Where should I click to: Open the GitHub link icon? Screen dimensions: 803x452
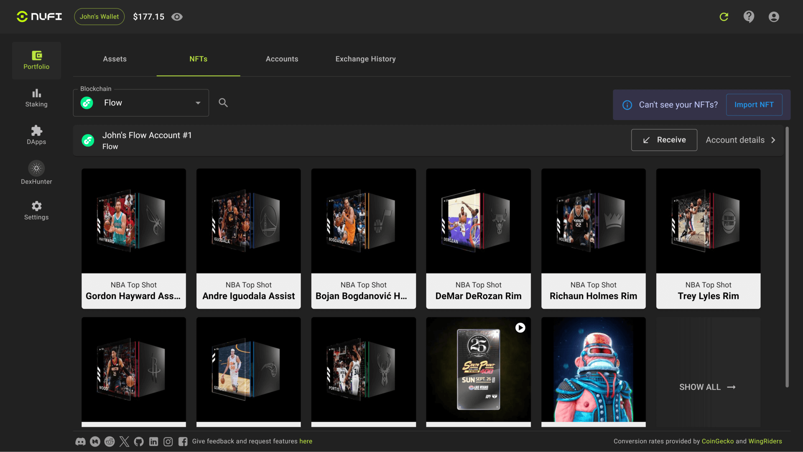[x=139, y=442]
